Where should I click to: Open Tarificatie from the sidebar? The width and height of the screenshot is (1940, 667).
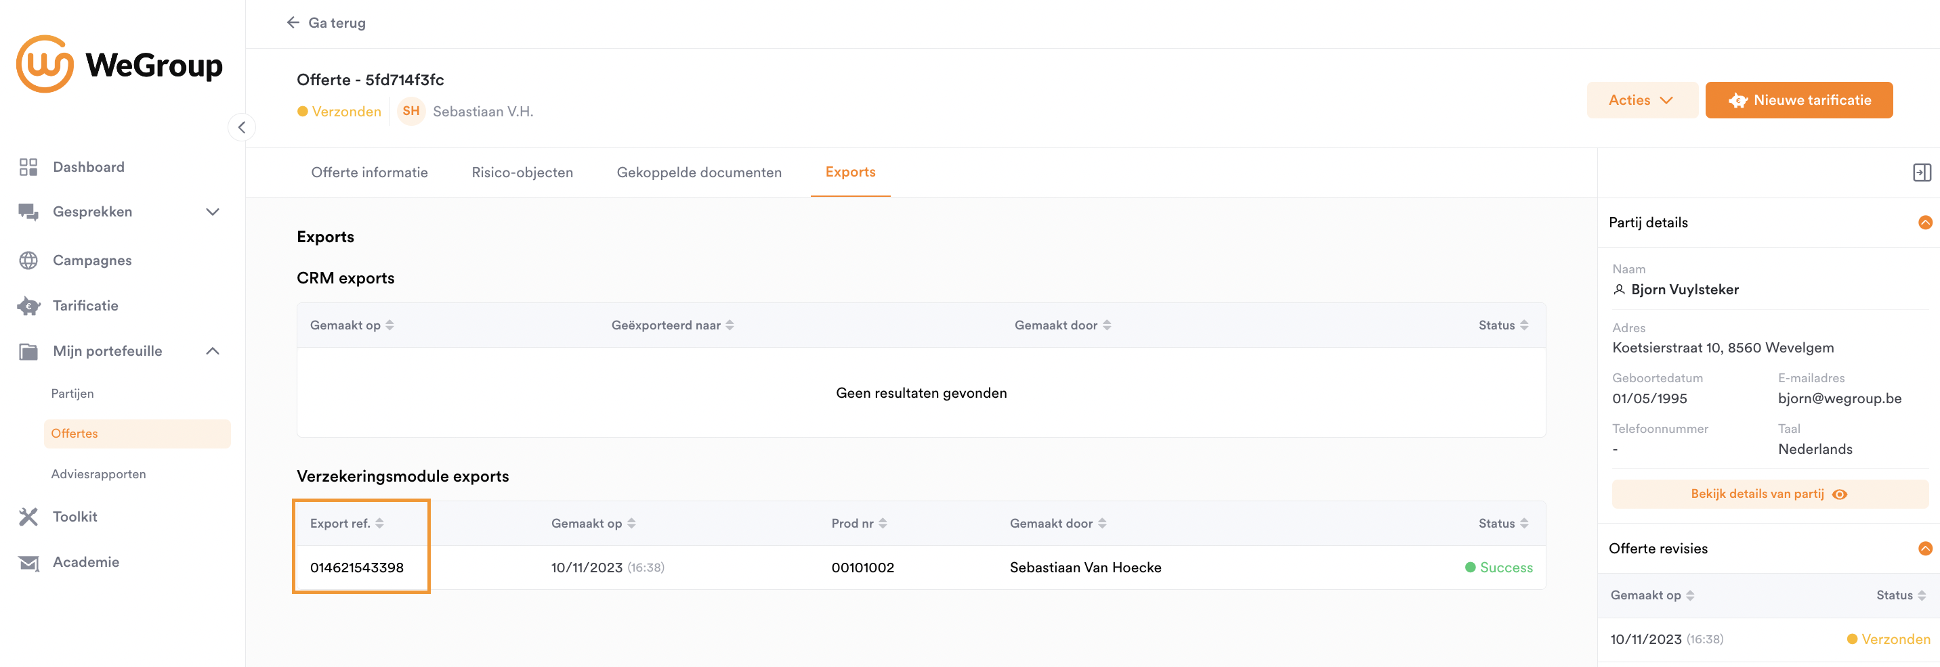(x=85, y=306)
